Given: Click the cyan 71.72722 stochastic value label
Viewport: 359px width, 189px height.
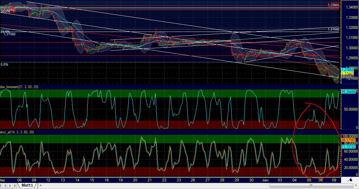Looking at the screenshot, I should point(348,147).
